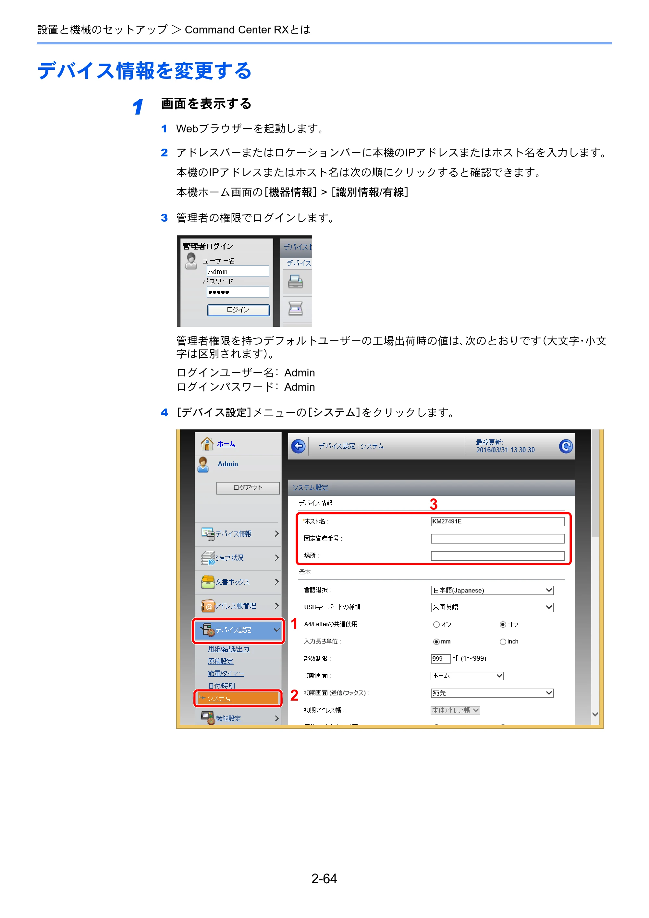Image resolution: width=649 pixels, height=918 pixels.
Task: Choose inch as input length unit
Action: (x=503, y=642)
